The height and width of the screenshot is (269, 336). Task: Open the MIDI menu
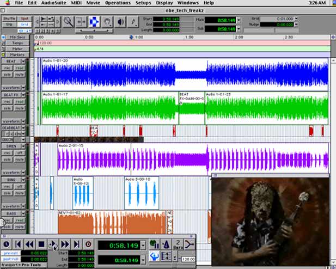coord(76,3)
